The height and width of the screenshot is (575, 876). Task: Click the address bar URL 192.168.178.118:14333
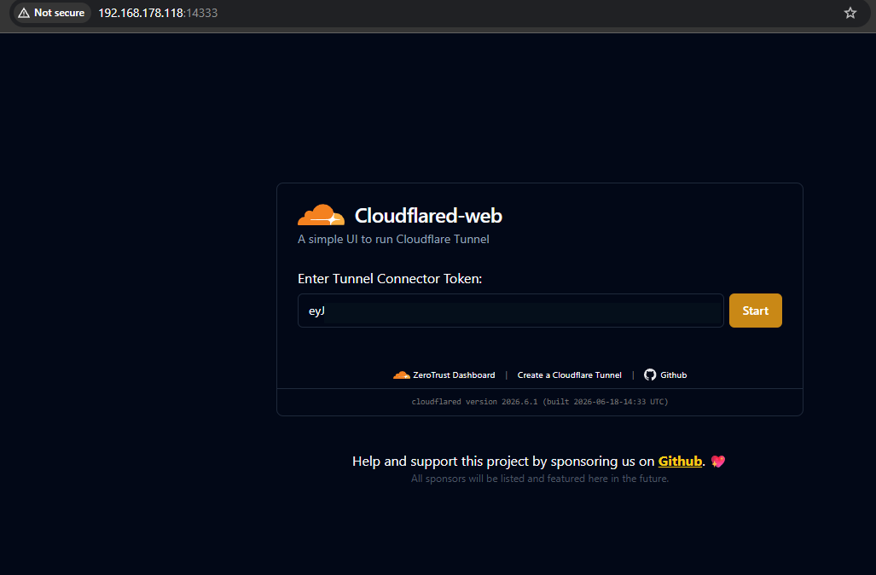click(x=158, y=13)
